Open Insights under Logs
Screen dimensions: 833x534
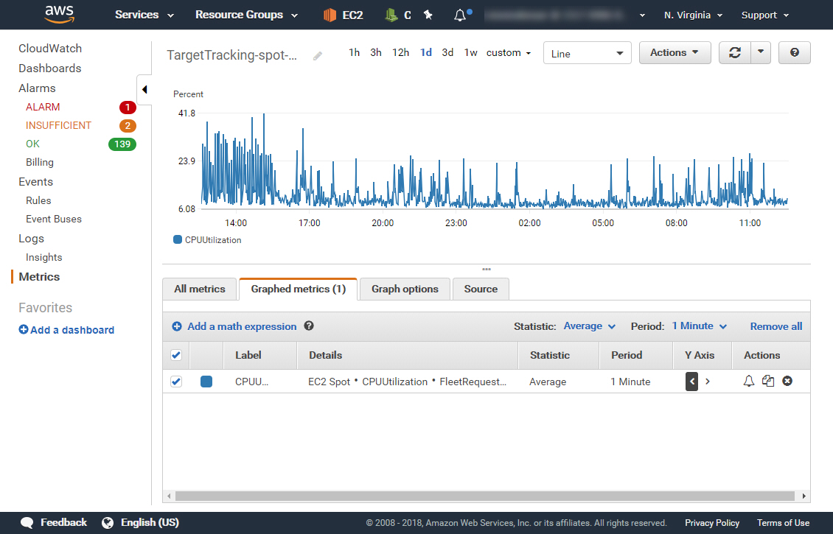tap(44, 258)
